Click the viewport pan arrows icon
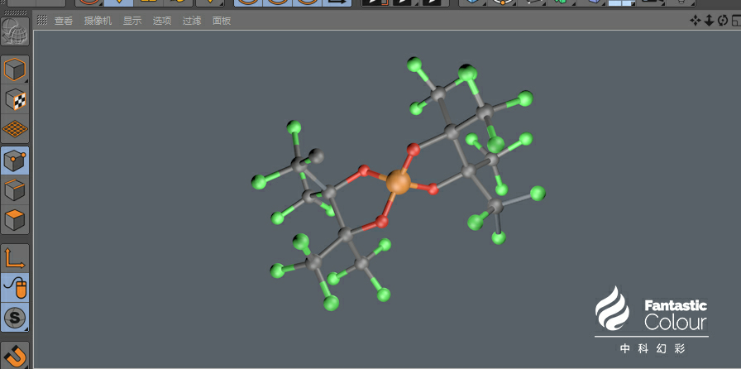 point(695,21)
